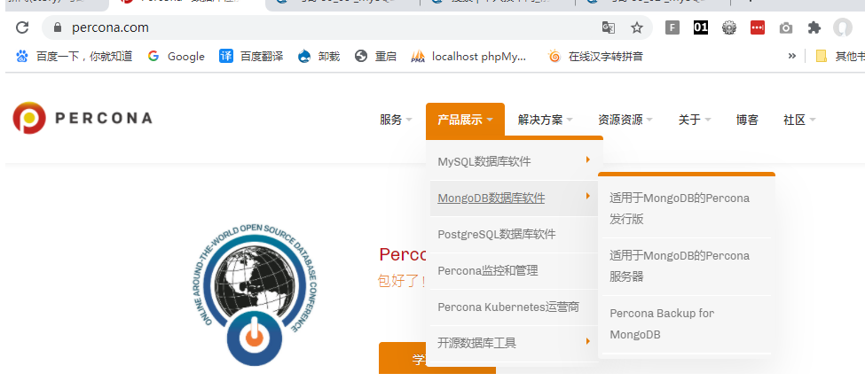Image resolution: width=865 pixels, height=381 pixels.
Task: Expand the 解决方案 navigation menu
Action: click(x=545, y=120)
